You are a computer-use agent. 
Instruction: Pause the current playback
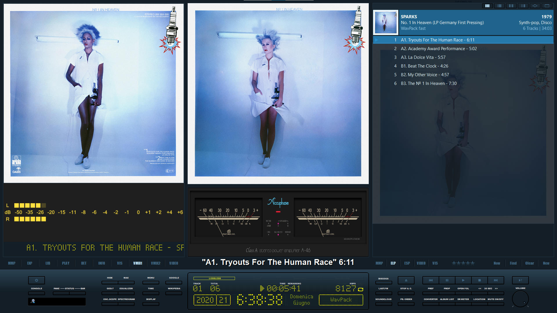click(x=447, y=280)
